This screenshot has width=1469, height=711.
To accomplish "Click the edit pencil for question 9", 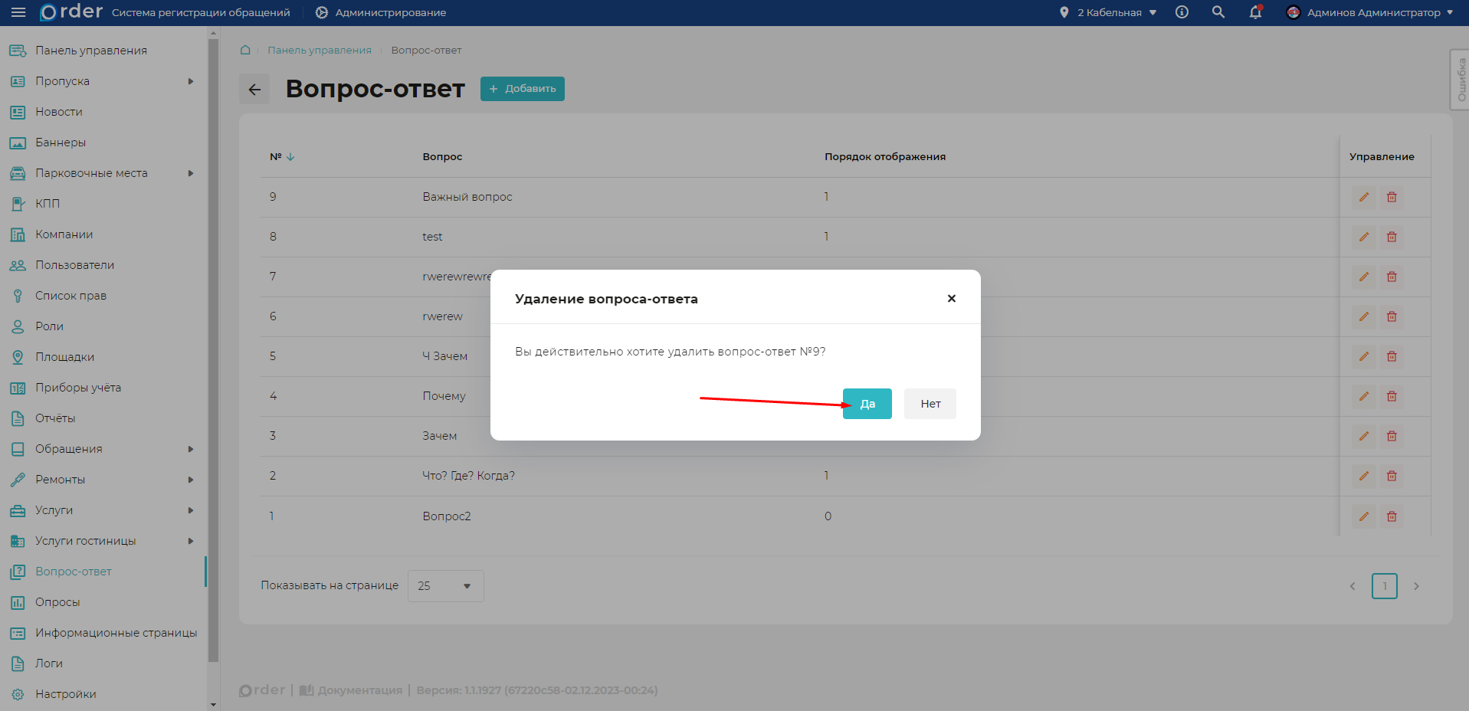I will (x=1363, y=198).
